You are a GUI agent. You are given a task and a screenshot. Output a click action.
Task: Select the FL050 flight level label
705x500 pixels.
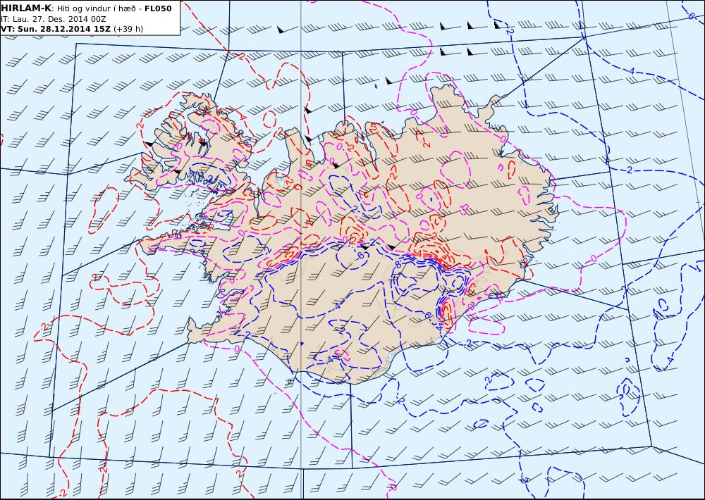(158, 8)
